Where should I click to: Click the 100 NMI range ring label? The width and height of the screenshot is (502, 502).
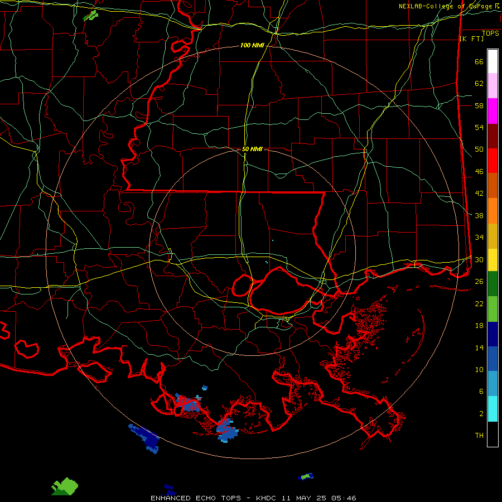(252, 46)
